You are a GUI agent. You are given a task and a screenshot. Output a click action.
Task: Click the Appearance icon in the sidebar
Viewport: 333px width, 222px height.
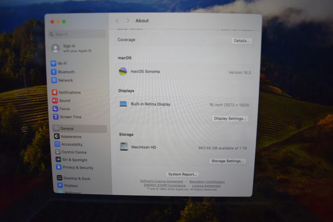pos(57,136)
